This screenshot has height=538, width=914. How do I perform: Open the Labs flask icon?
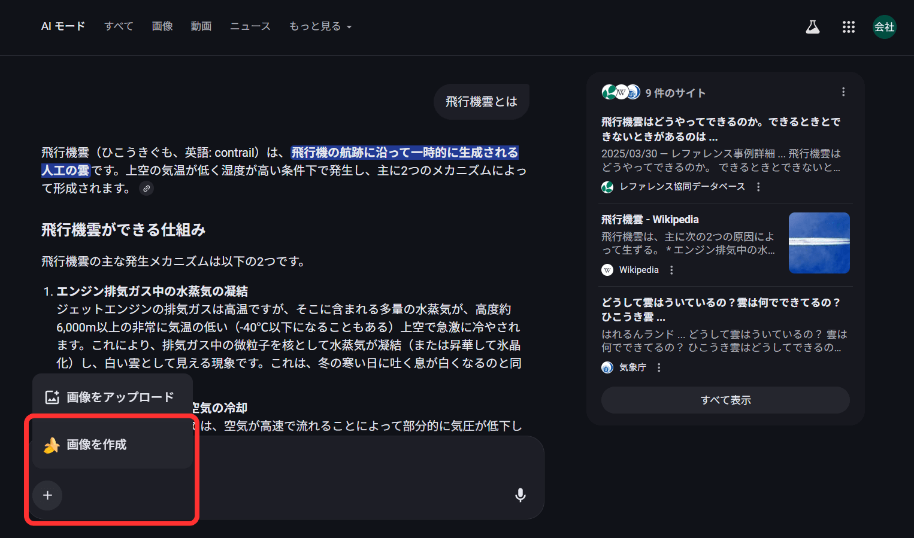tap(812, 27)
